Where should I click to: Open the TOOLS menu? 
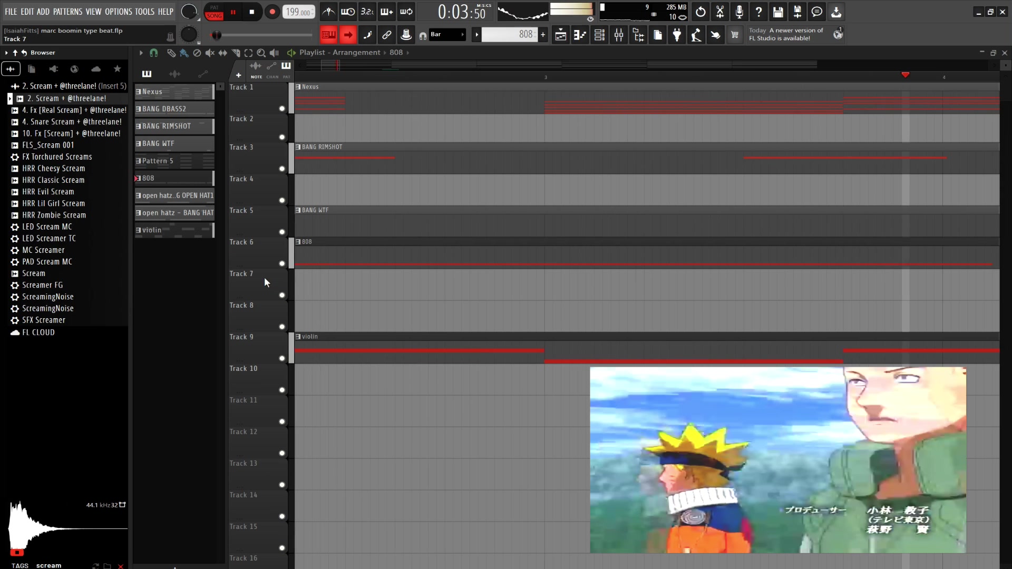[x=145, y=12]
